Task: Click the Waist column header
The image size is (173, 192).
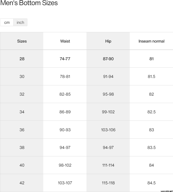Action: [65, 41]
